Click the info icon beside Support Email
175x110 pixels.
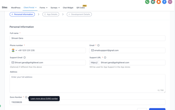[x=25, y=57]
